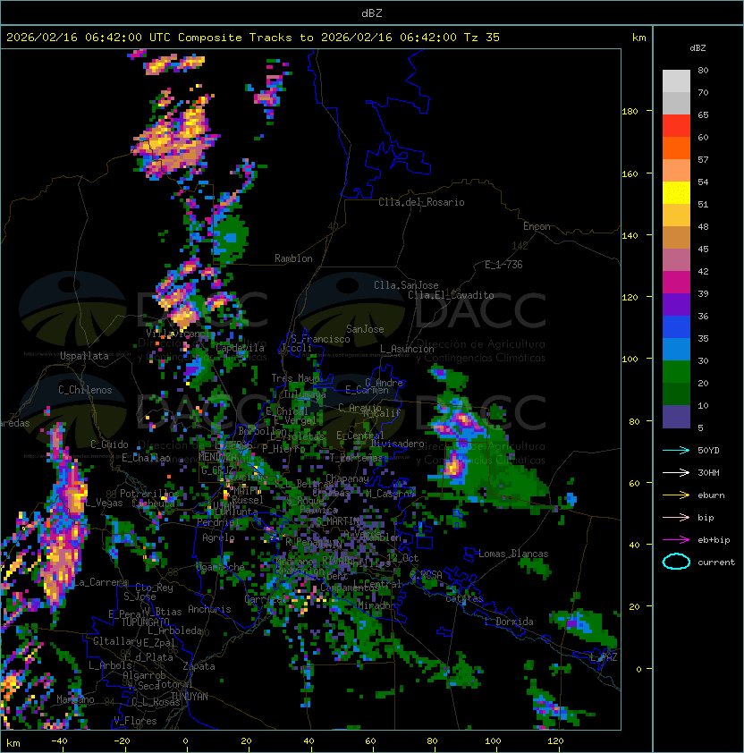Click the 180 tick on the vertical km axis

[630, 112]
